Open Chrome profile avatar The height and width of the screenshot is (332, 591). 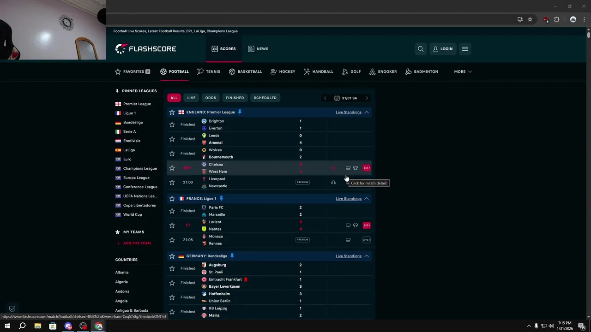(573, 19)
